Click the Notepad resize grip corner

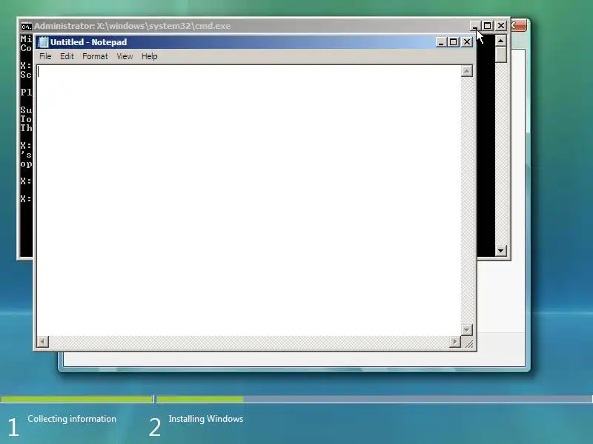[468, 343]
